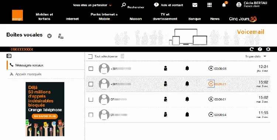Collapse the left sidebar panel
This screenshot has width=277, height=140.
[x=9, y=56]
